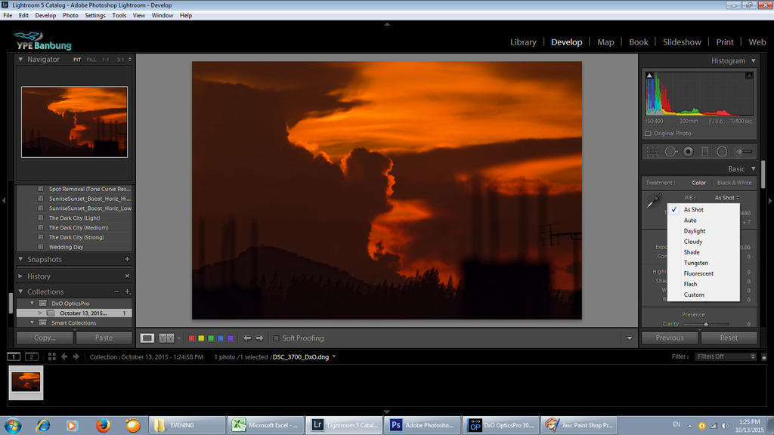Screen dimensions: 774x435
Task: Click the Copy... settings button
Action: [x=45, y=338]
